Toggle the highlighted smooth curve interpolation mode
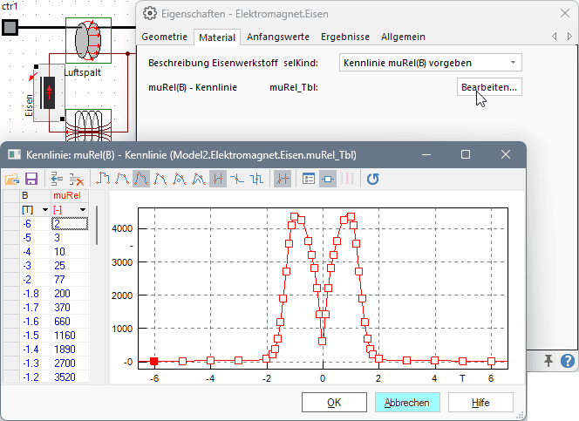 pos(141,178)
